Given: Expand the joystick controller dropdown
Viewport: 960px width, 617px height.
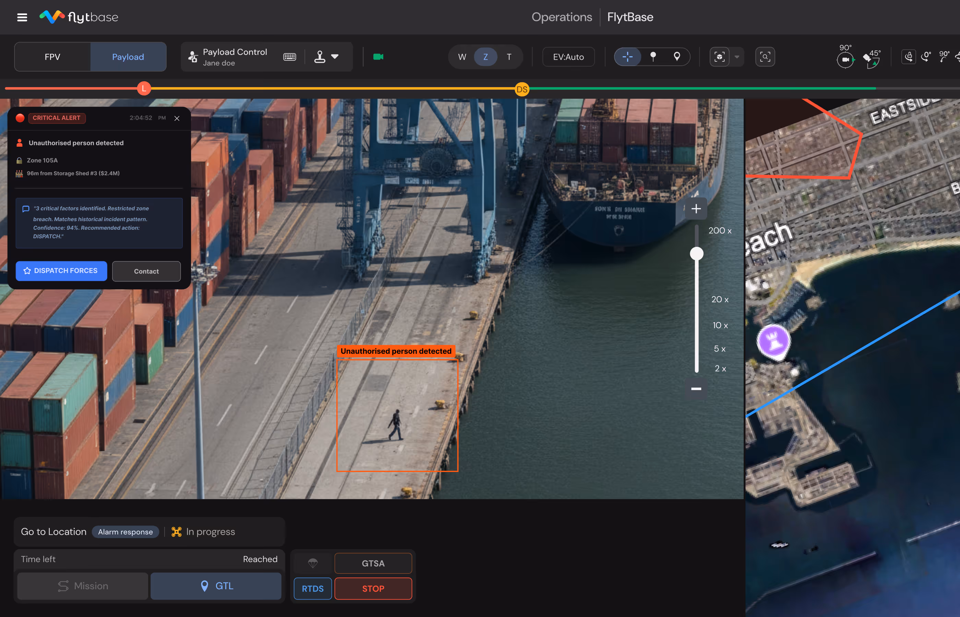Looking at the screenshot, I should (x=335, y=57).
